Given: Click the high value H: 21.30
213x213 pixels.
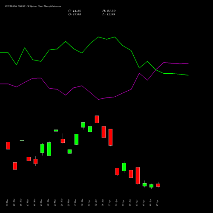Looking at the screenshot, I should (x=109, y=11).
